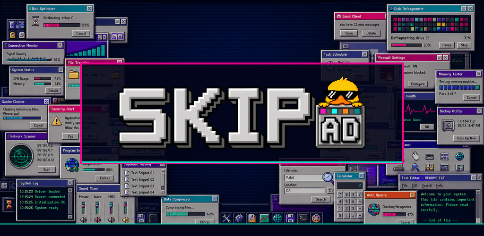The width and height of the screenshot is (484, 236).
Task: Select the mouse icon in Control Panel
Action: 415,157
